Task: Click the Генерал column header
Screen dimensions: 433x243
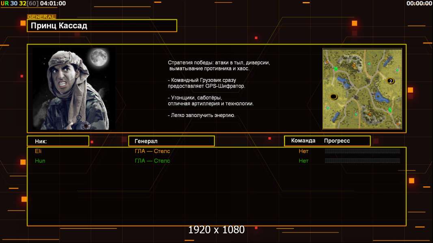Action: [171, 141]
